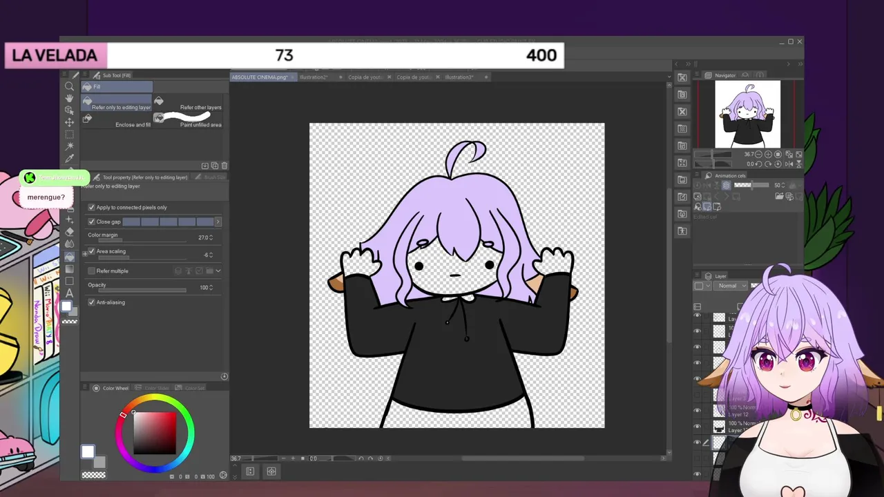
Task: Open the Navigator panel tab
Action: (x=721, y=75)
